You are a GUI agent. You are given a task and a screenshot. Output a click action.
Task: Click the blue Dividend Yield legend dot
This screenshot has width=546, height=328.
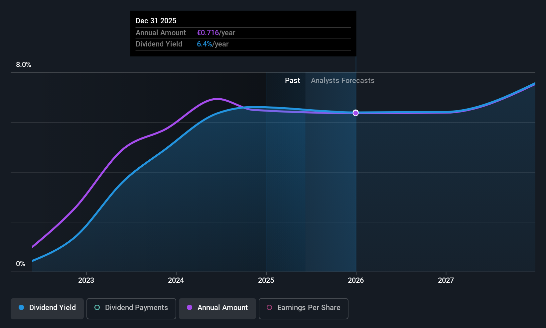[21, 307]
